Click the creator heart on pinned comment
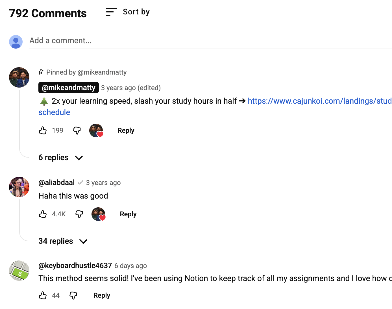The image size is (392, 309). 96,130
